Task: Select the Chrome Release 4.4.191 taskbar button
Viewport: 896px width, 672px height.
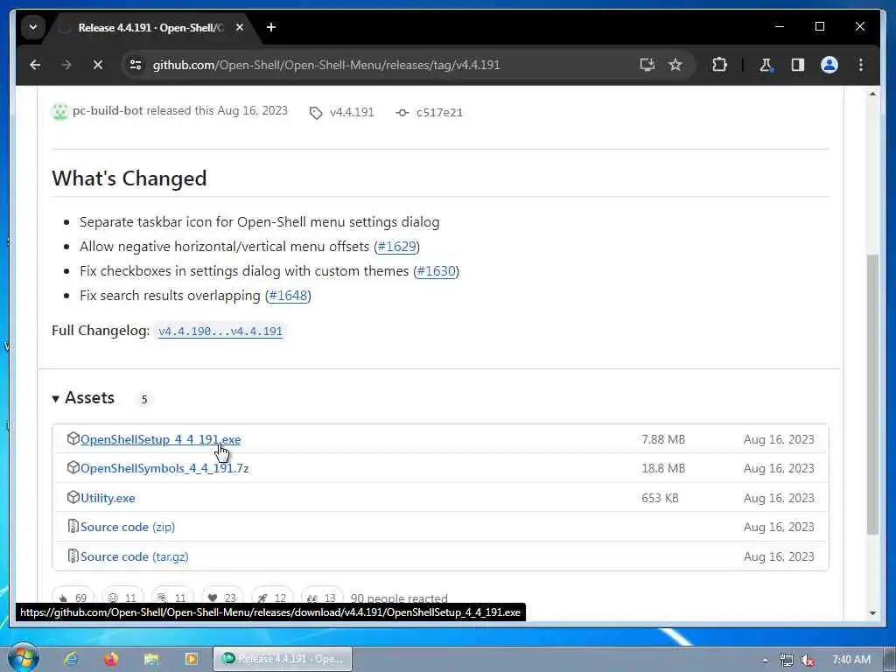Action: click(x=283, y=659)
